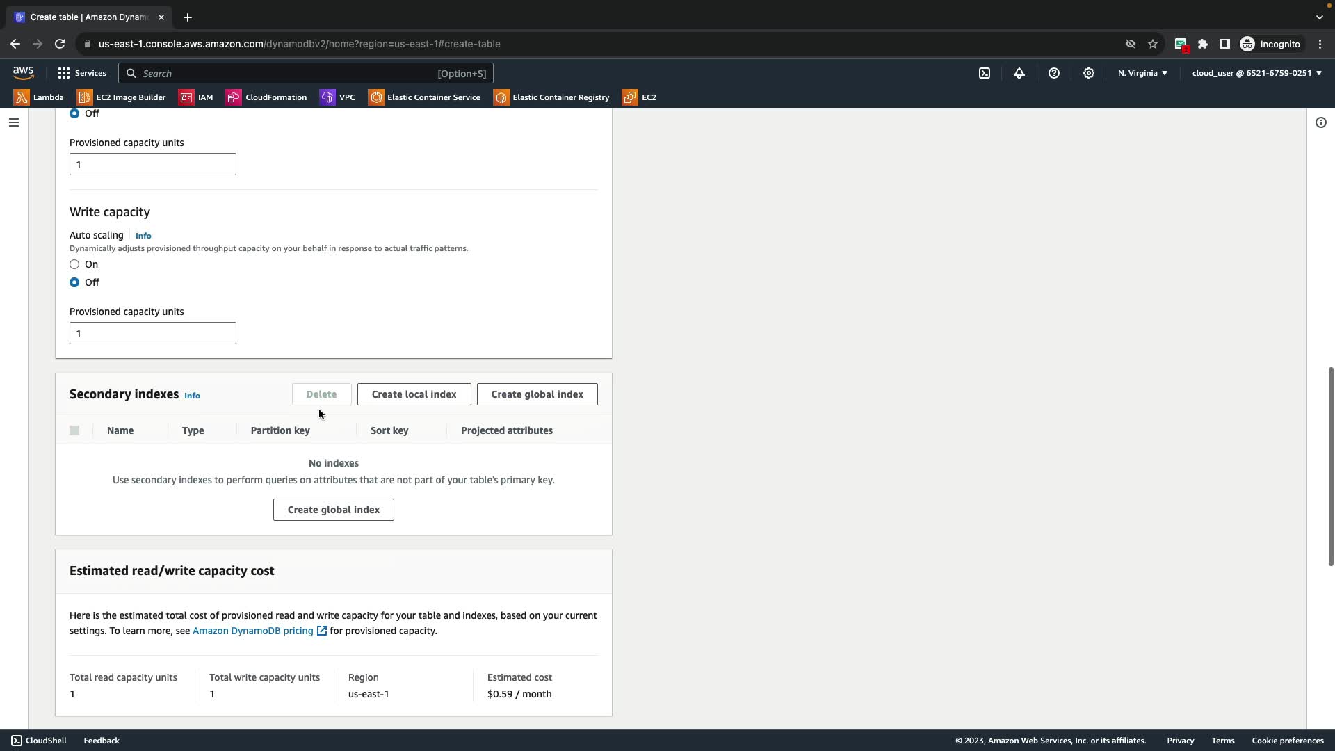Open Amazon DynamoDB pricing link
The width and height of the screenshot is (1335, 751).
pos(253,631)
